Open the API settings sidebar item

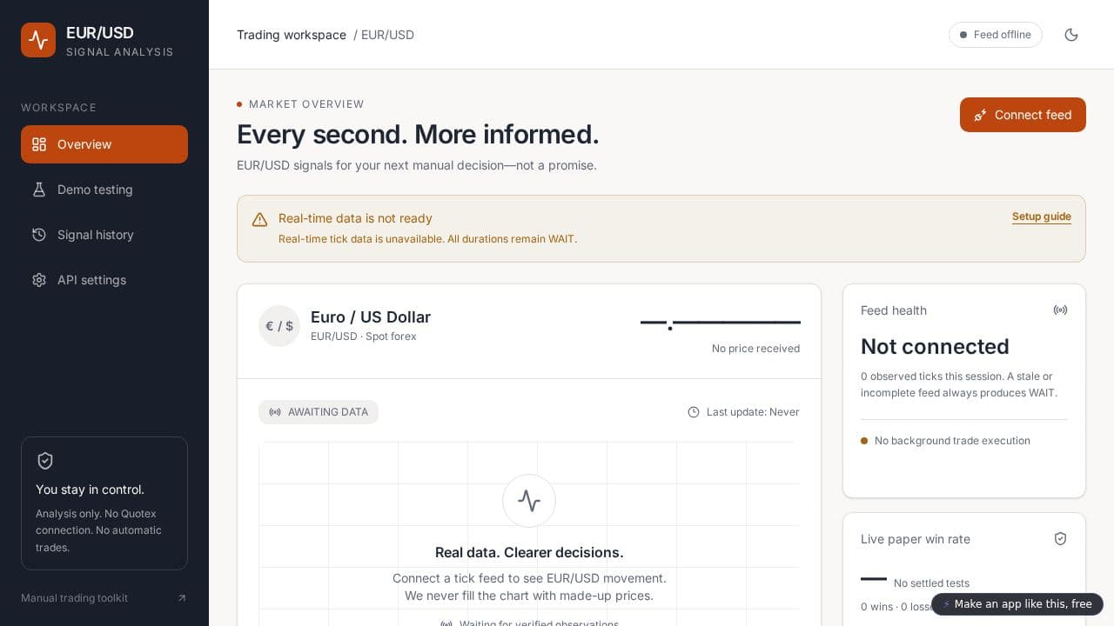coord(104,280)
